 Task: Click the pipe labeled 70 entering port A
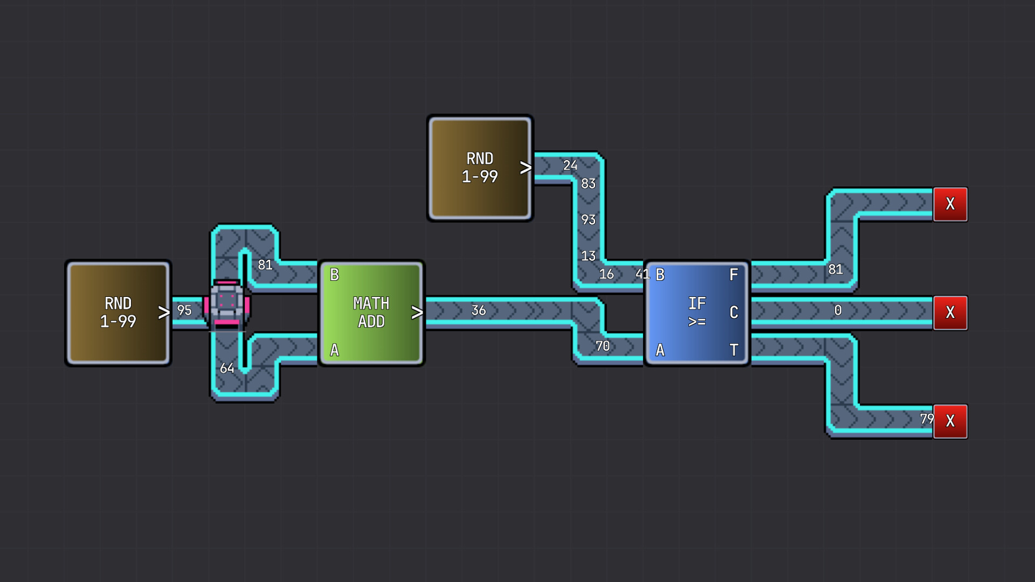coord(604,345)
